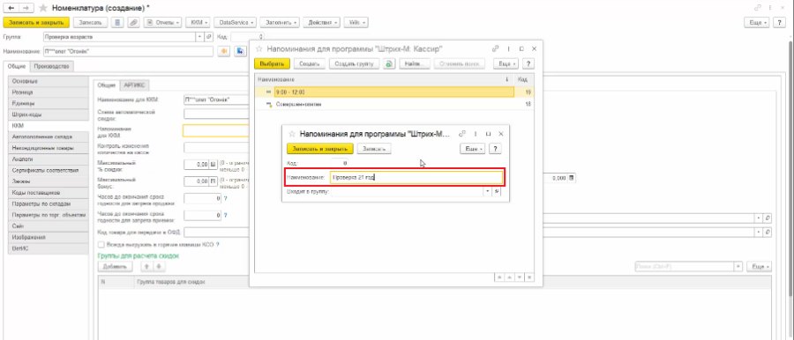Click main window Записать и закрыть
The width and height of the screenshot is (794, 340).
36,23
